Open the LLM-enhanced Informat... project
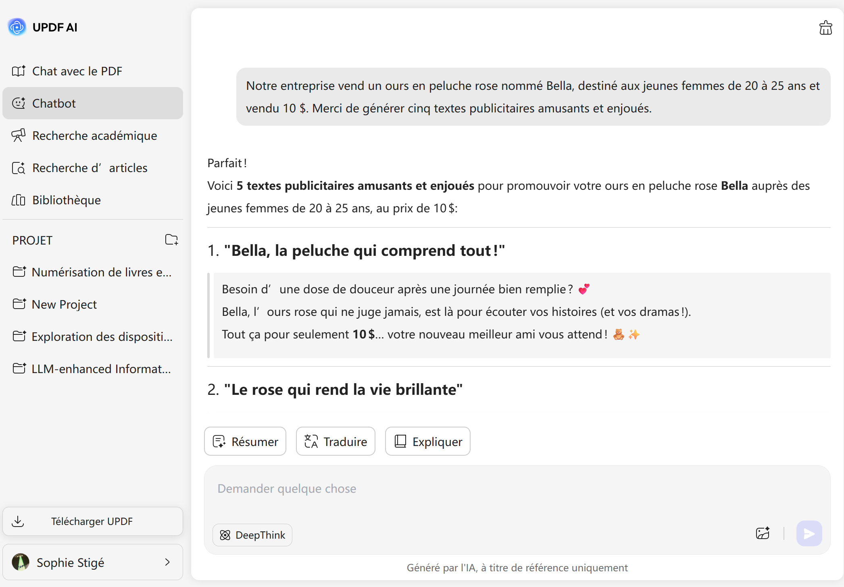 tap(101, 369)
